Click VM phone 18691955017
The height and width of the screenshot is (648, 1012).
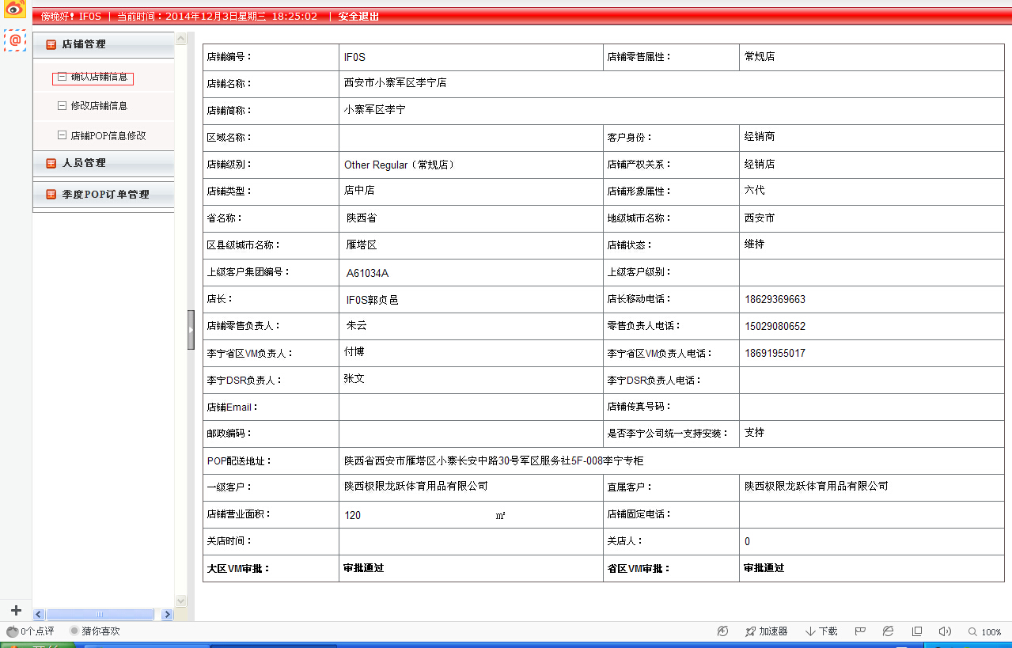click(775, 353)
